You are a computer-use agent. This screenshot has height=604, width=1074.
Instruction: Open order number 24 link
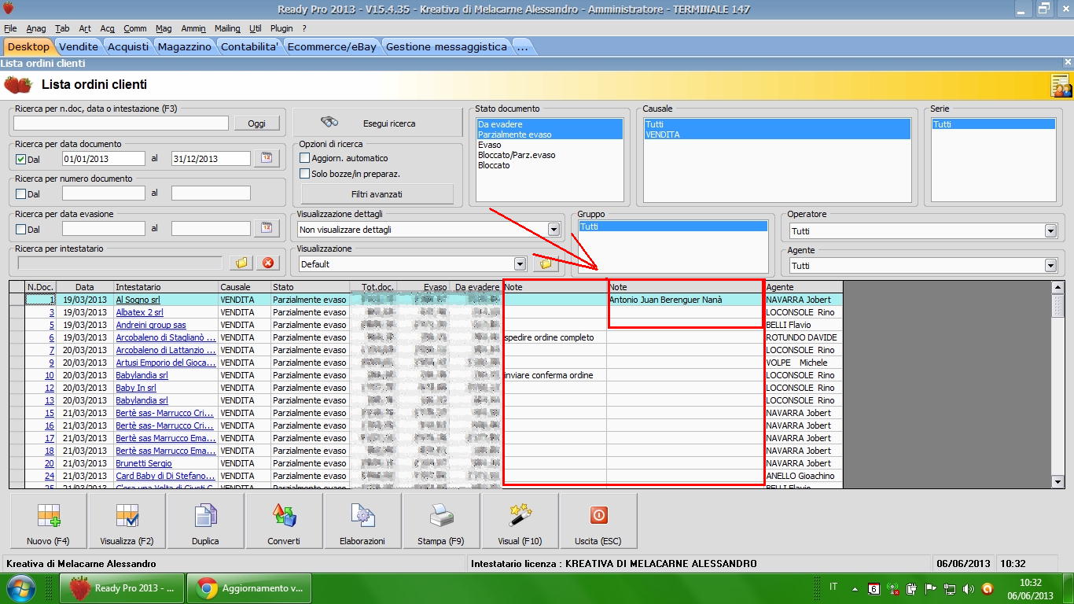tap(50, 476)
